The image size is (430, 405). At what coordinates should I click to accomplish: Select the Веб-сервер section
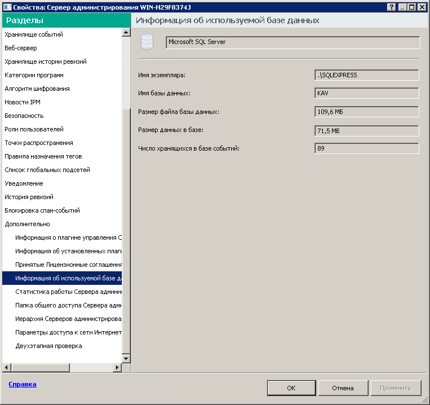(x=22, y=48)
